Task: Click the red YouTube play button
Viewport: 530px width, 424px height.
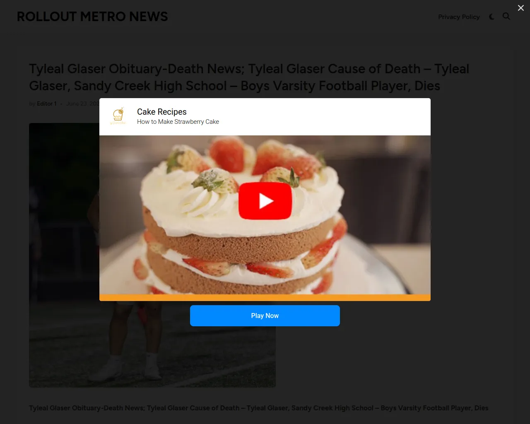Action: click(265, 201)
